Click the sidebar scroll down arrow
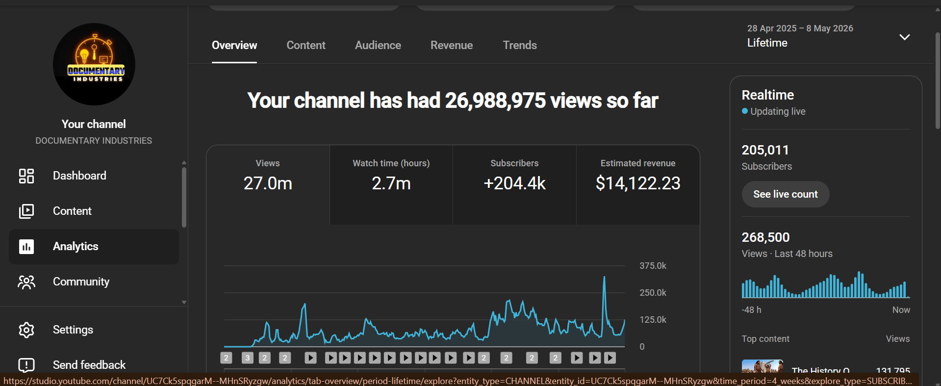941x386 pixels. 184,302
